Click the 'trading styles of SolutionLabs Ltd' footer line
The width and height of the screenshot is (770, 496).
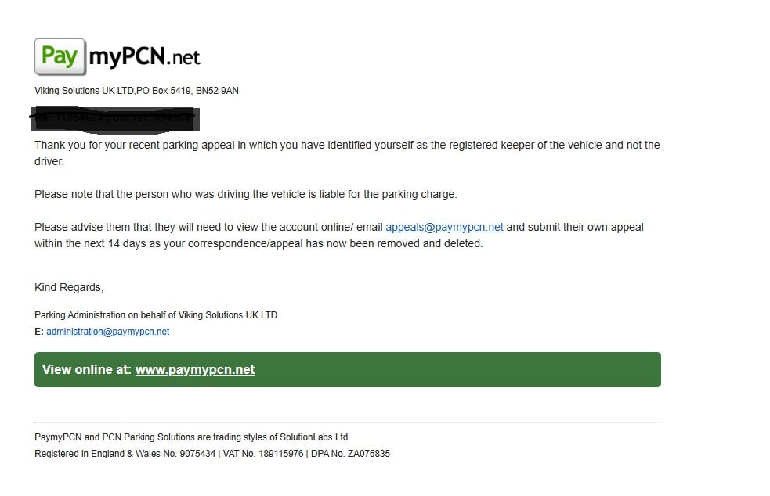tap(191, 437)
